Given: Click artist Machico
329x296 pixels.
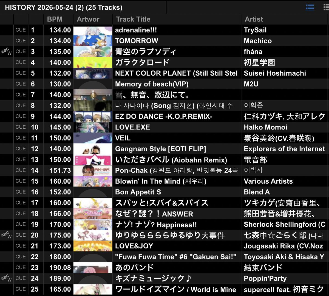Looking at the screenshot, I should pos(258,41).
